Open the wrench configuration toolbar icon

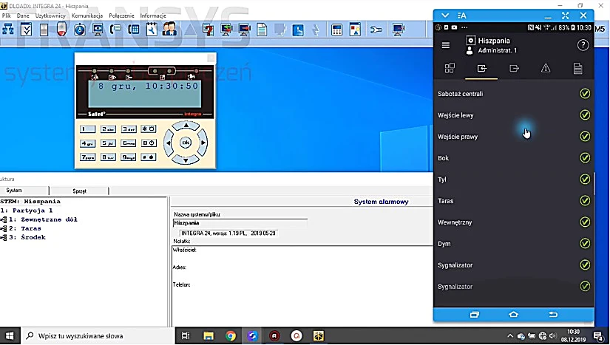tap(376, 30)
